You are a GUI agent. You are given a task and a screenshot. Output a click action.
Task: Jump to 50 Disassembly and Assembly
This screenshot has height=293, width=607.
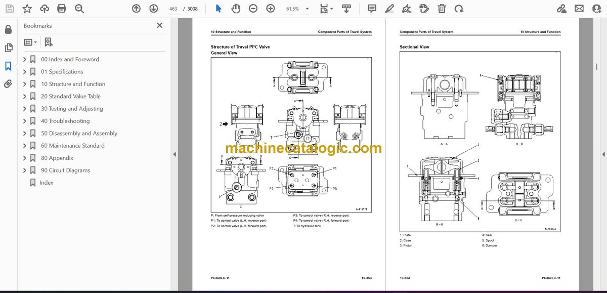(x=79, y=133)
